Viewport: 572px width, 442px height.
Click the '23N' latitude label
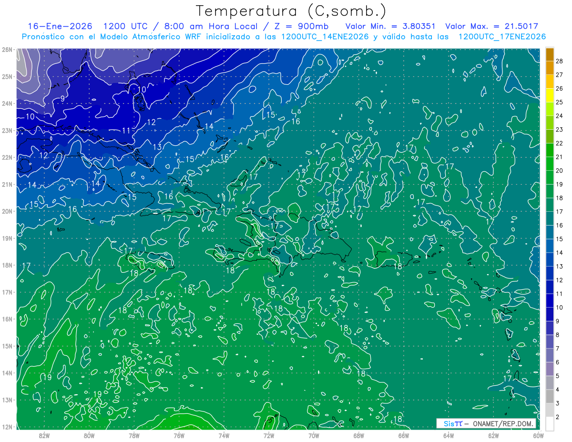[x=7, y=130]
